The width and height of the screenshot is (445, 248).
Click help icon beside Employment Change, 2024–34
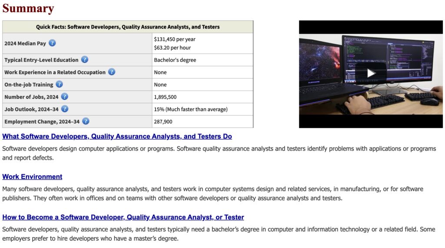point(86,121)
